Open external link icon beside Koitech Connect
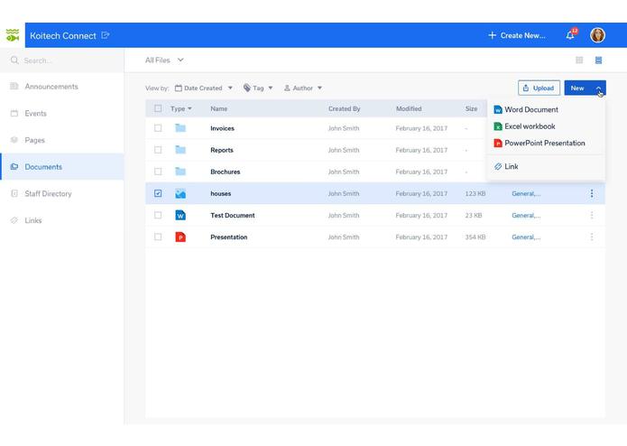 pyautogui.click(x=106, y=35)
